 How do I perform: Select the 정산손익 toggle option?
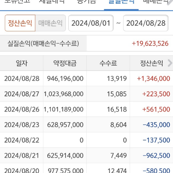coord(20,23)
